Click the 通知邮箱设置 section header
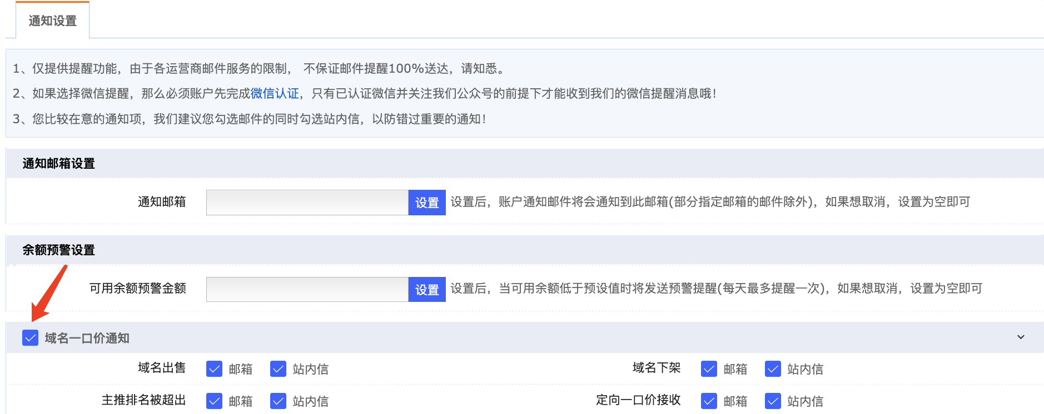This screenshot has height=414, width=1044. (525, 163)
